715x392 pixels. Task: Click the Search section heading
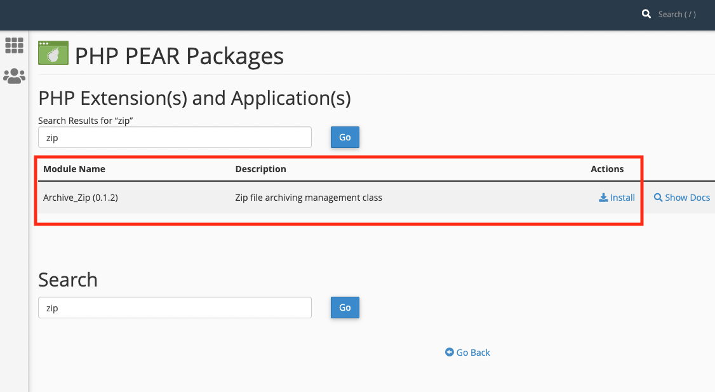click(x=68, y=280)
